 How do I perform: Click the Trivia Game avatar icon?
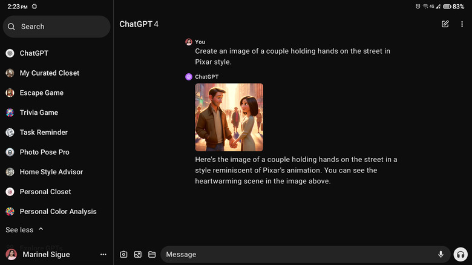tap(10, 113)
